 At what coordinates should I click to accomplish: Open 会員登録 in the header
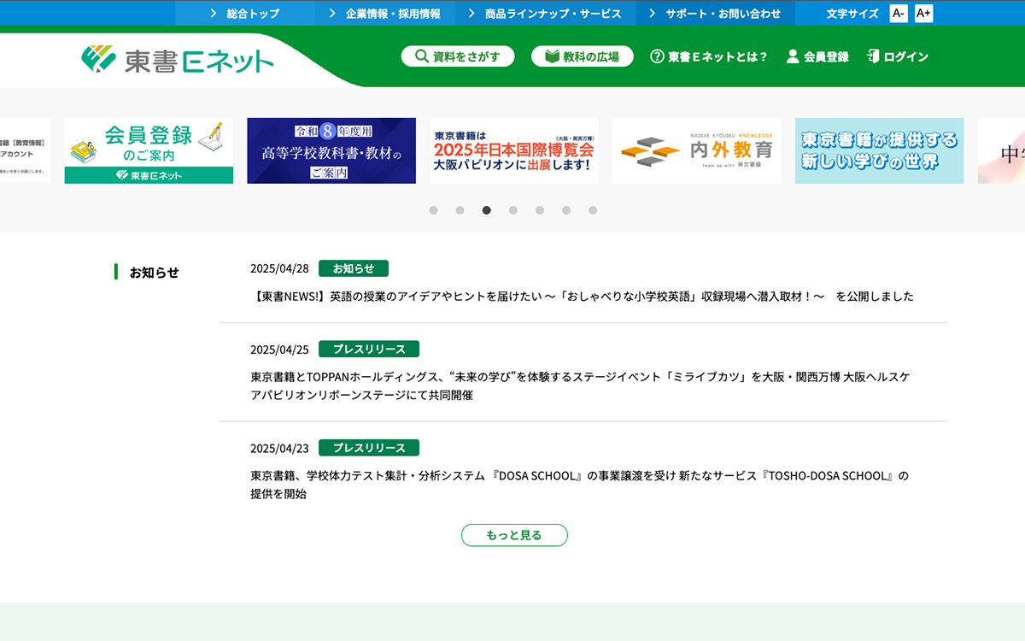point(817,56)
